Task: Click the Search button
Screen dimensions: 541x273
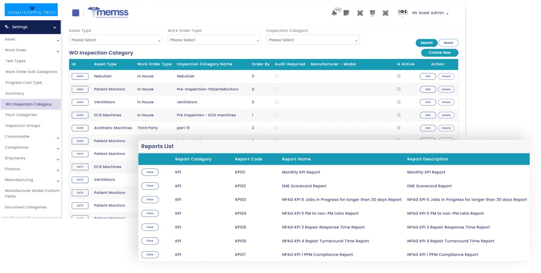Action: point(427,43)
